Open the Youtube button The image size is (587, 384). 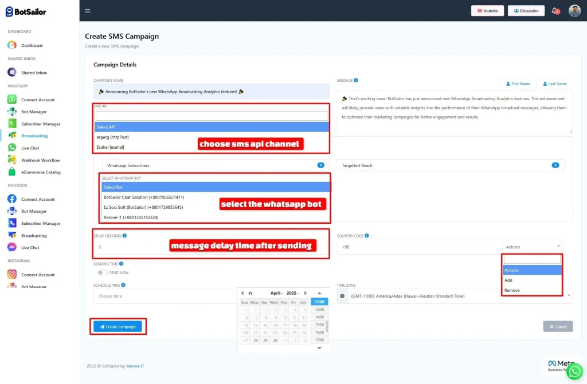(x=487, y=11)
